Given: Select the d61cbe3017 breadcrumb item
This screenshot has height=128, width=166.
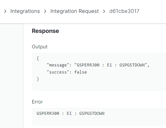Looking at the screenshot, I should (x=124, y=11).
